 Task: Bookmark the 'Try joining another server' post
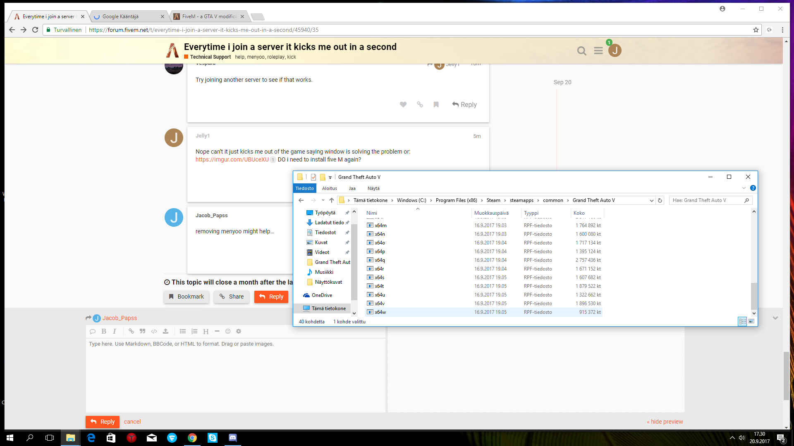click(436, 104)
